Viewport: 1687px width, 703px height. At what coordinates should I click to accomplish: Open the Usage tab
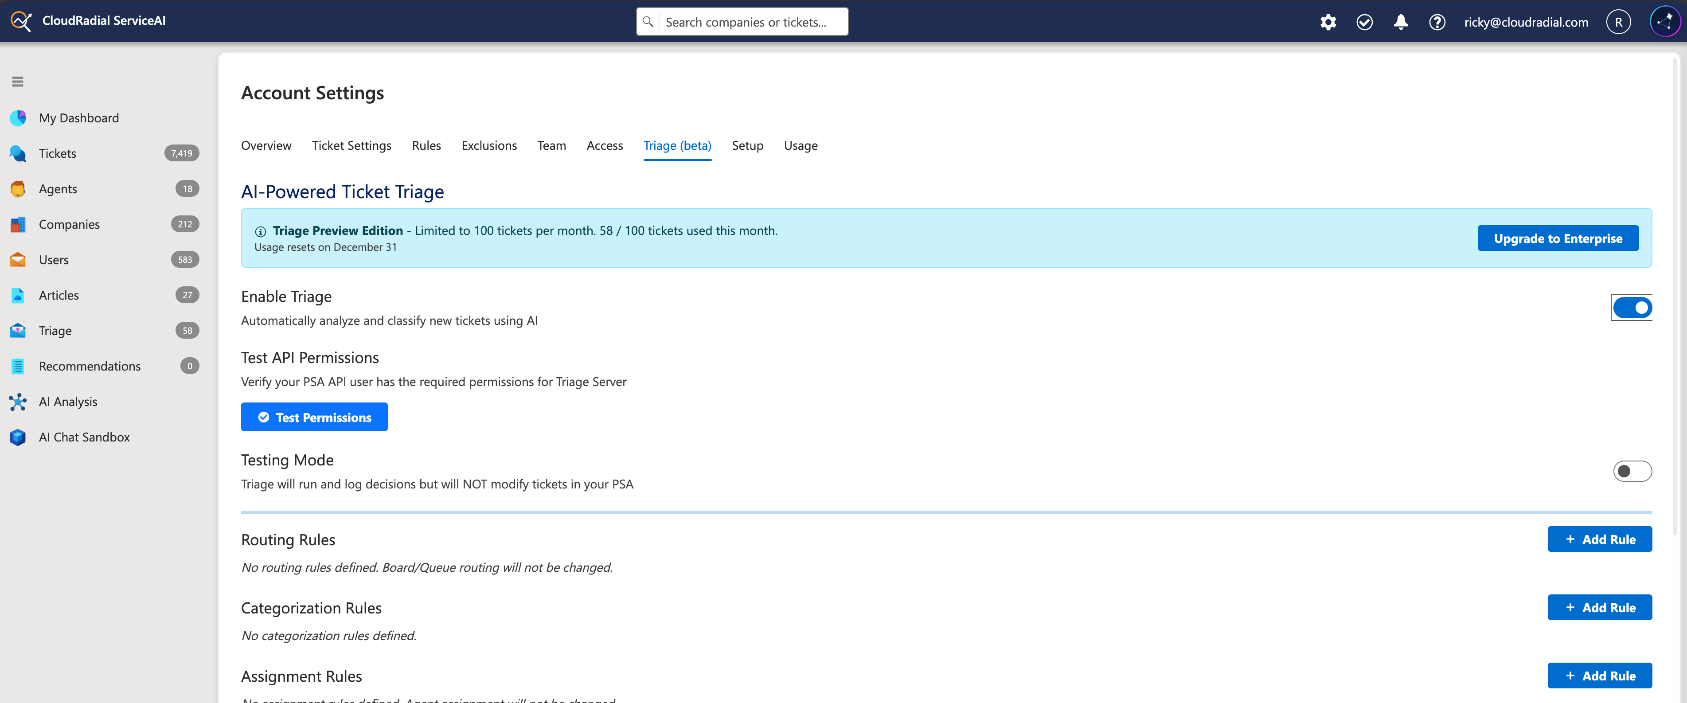pyautogui.click(x=800, y=145)
